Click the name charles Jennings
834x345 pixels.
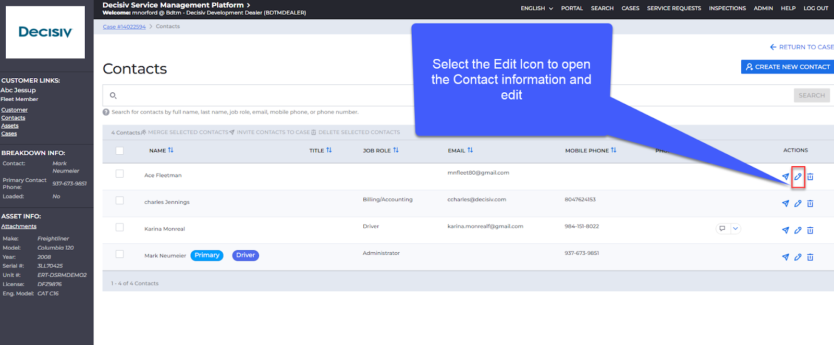click(x=167, y=202)
